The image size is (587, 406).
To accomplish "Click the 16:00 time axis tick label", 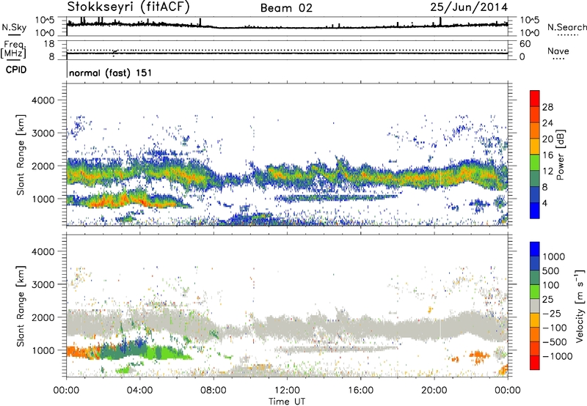I will click(360, 391).
